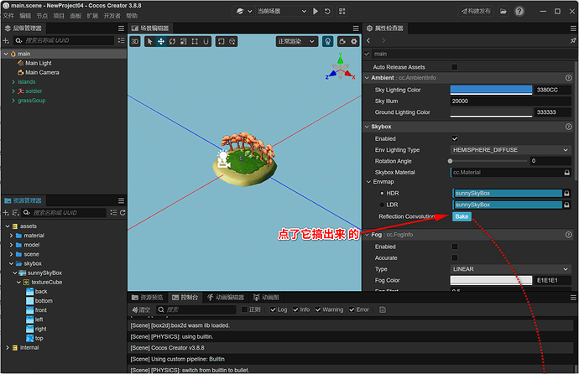This screenshot has width=579, height=374.
Task: Open Fog Color swatch
Action: [491, 280]
